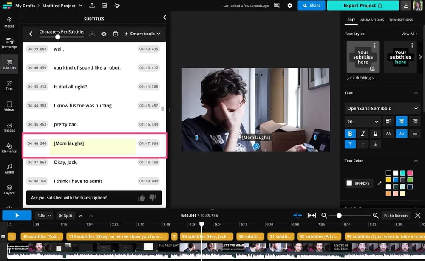Select the Transcript tool in the sidebar

click(9, 43)
